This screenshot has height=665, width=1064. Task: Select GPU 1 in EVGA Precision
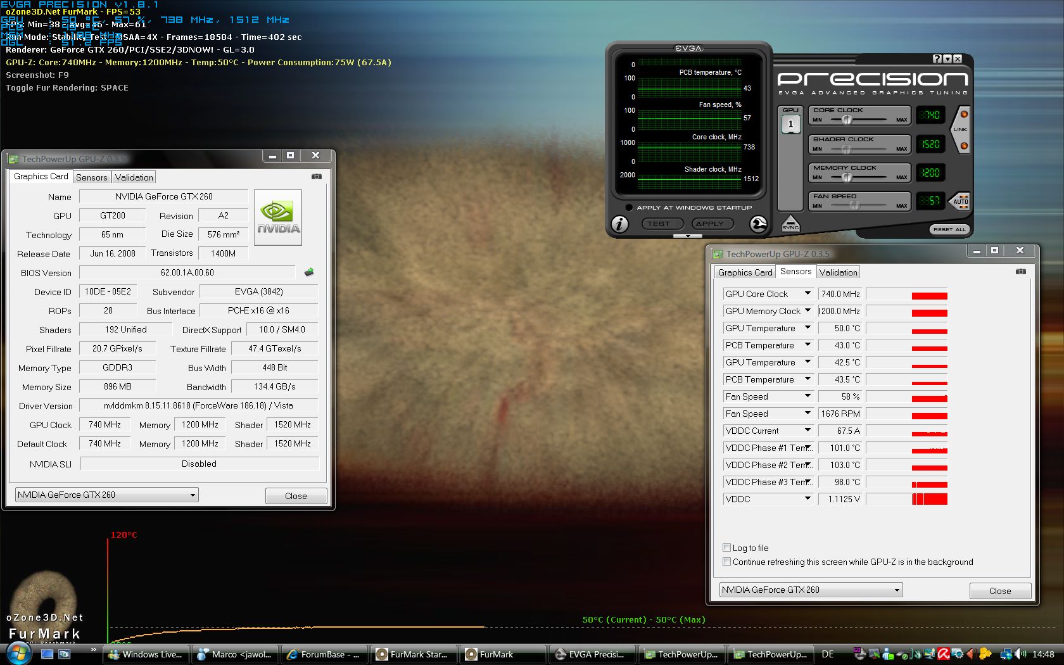[790, 124]
